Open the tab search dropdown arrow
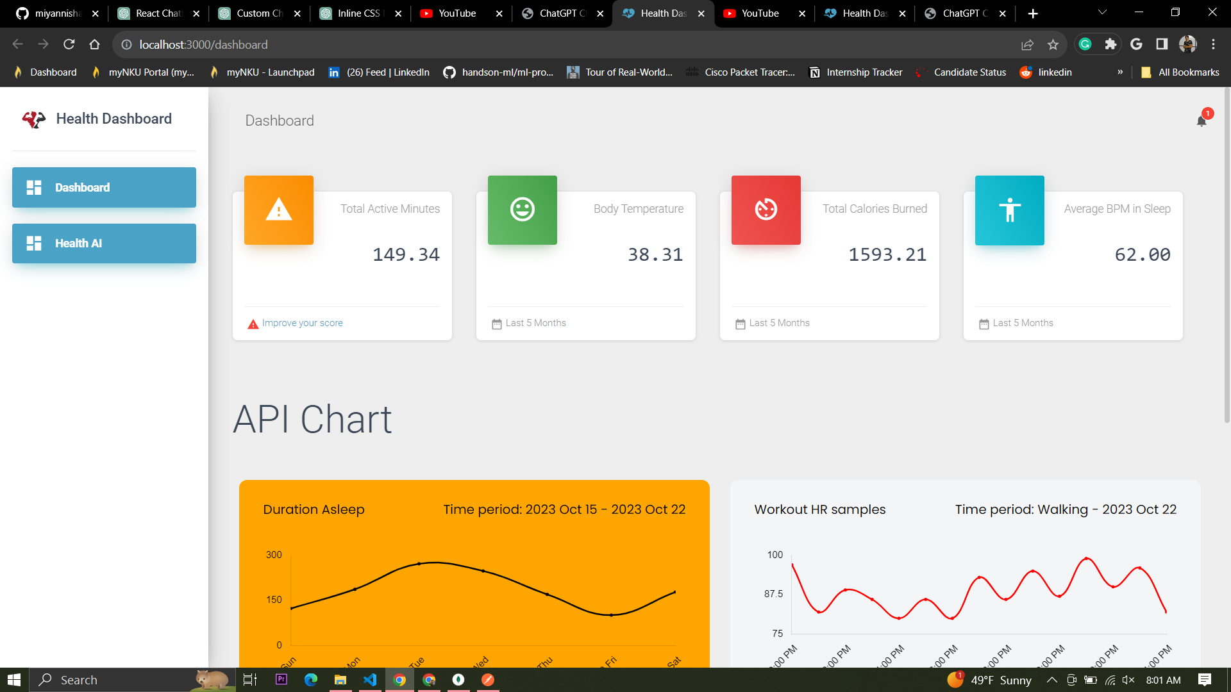1231x692 pixels. pyautogui.click(x=1102, y=13)
